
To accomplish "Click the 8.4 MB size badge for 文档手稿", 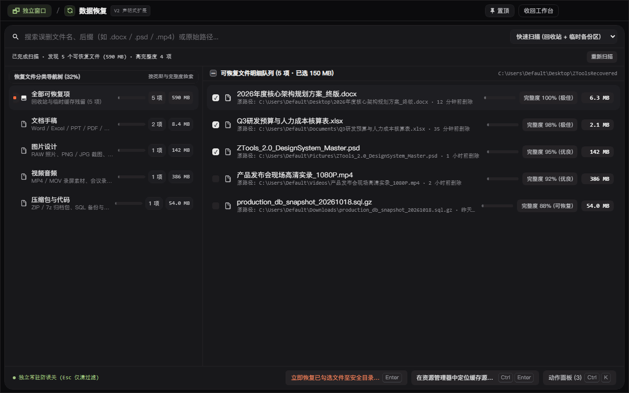I will (181, 124).
